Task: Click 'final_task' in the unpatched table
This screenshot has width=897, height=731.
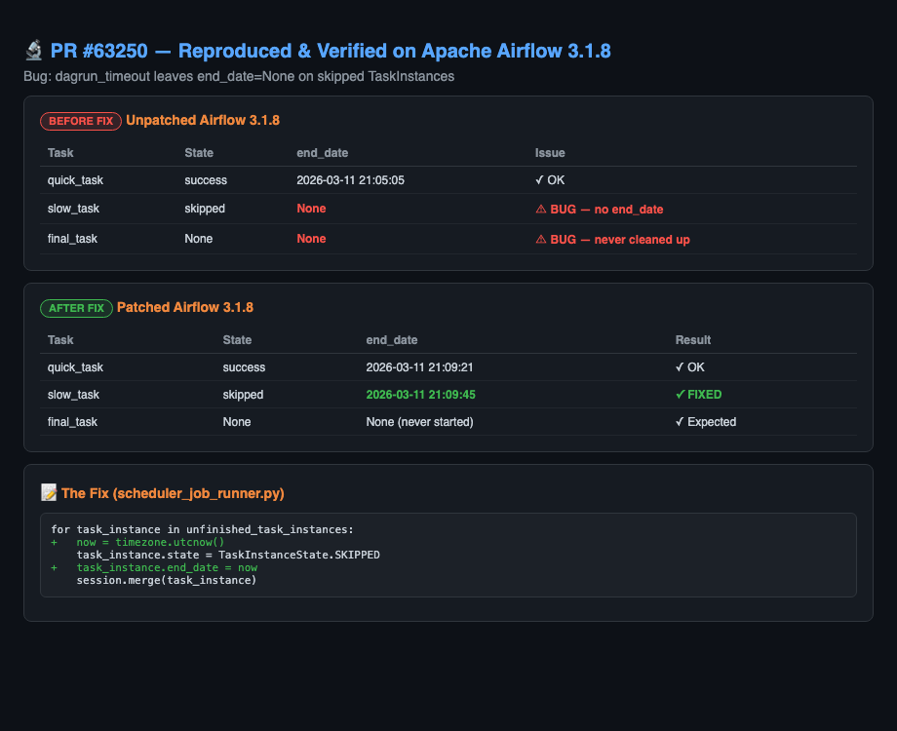Action: pyautogui.click(x=72, y=239)
